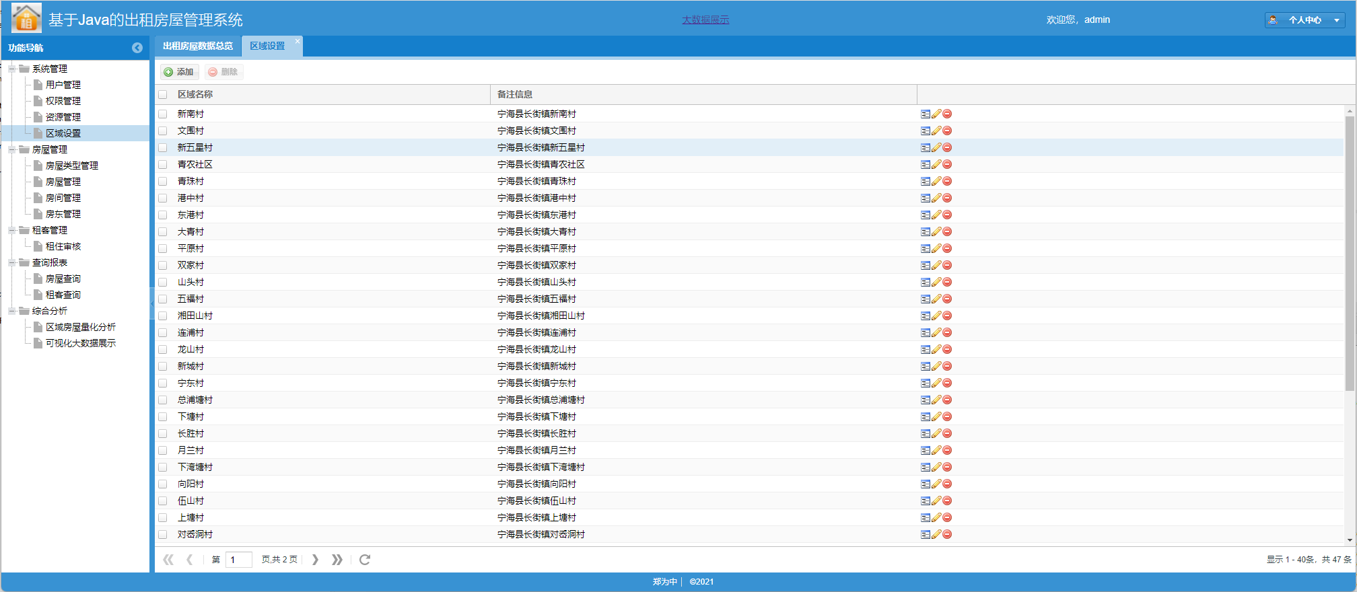Click the vertical scrollbar thumb of the table
This screenshot has width=1357, height=592.
point(1350,254)
